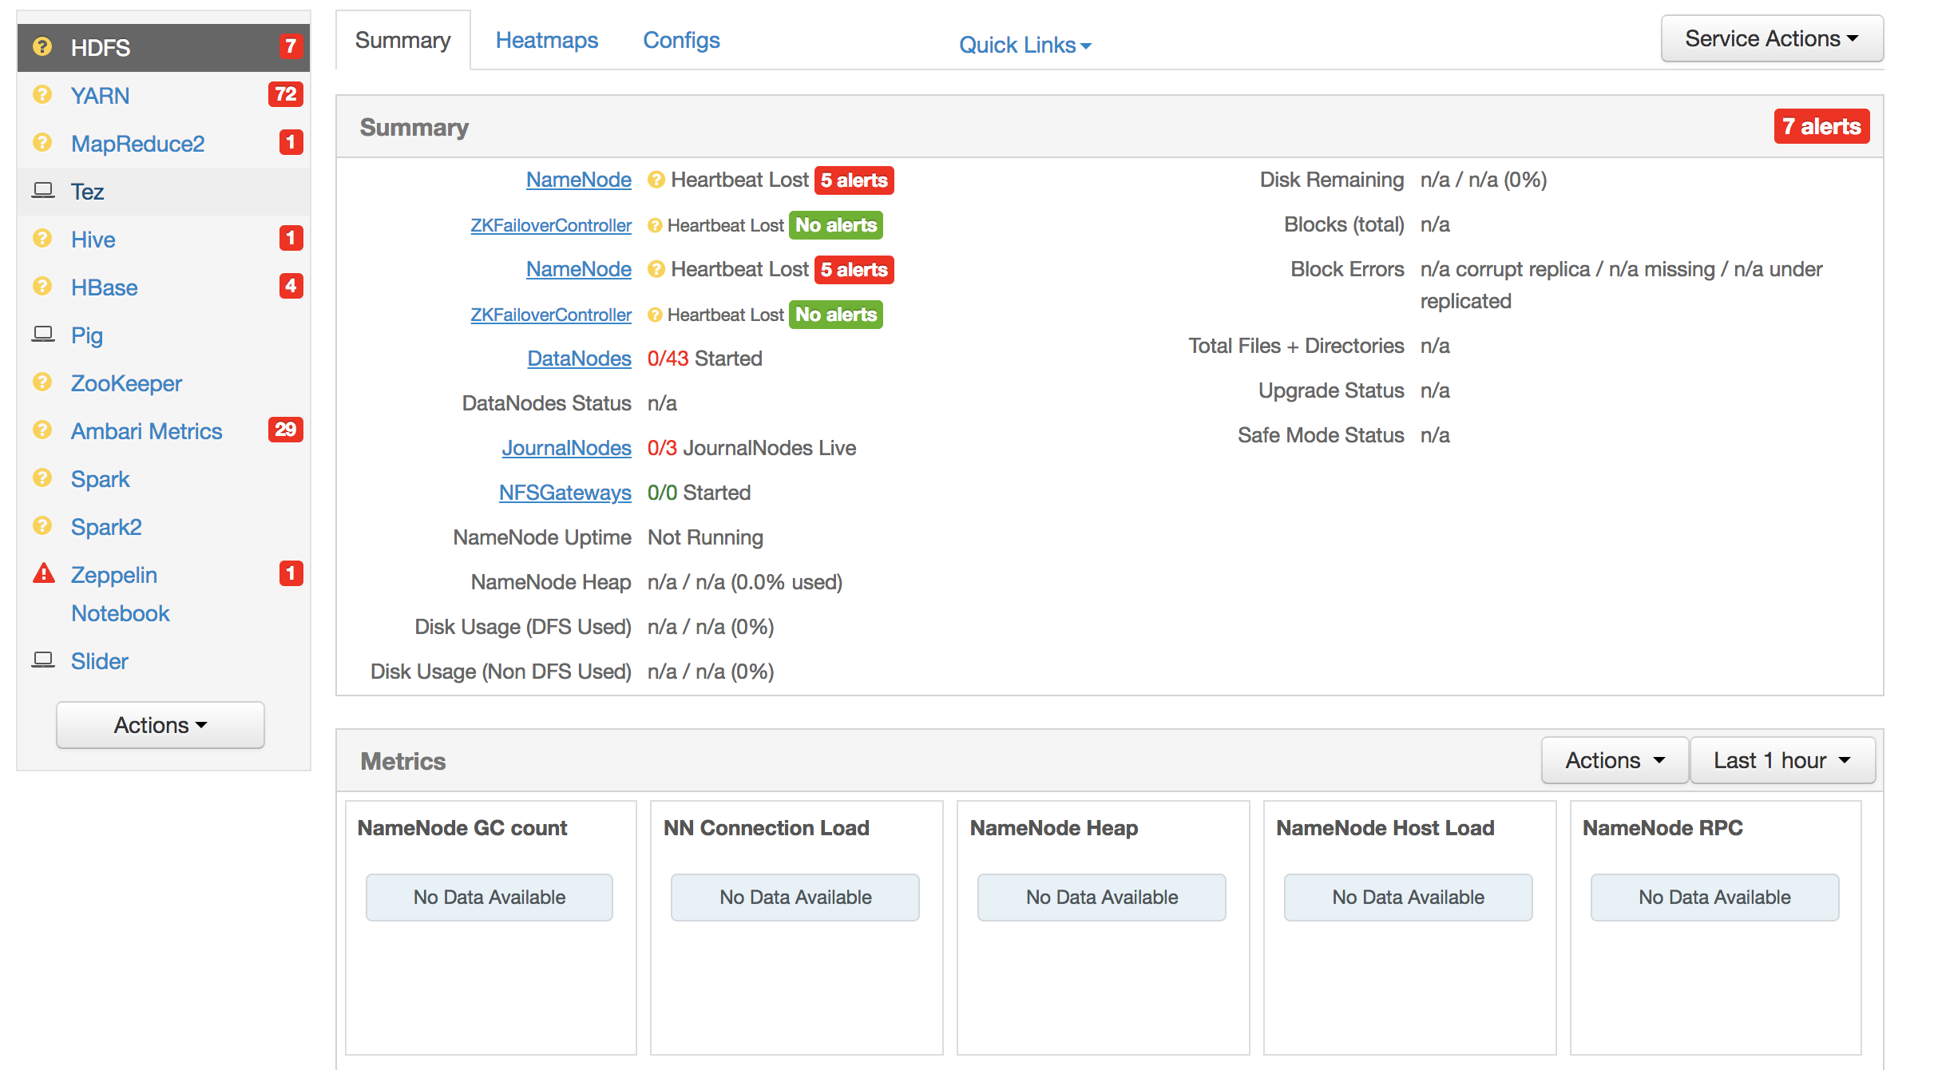Click the question-mark status icon beside HDFS
Screen dimensions: 1934x1070
[x=42, y=48]
